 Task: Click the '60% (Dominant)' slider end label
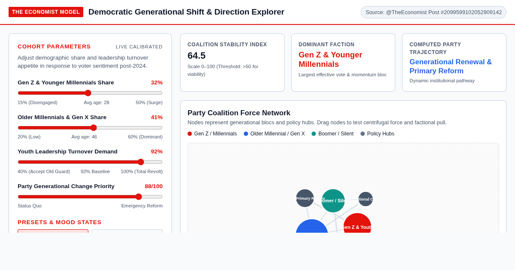point(145,137)
